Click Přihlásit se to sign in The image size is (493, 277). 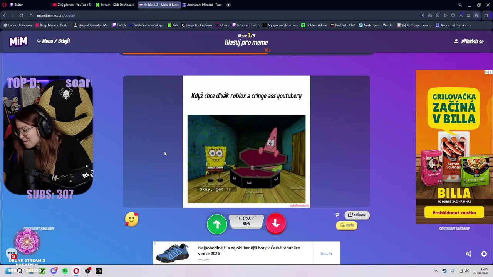pyautogui.click(x=469, y=42)
